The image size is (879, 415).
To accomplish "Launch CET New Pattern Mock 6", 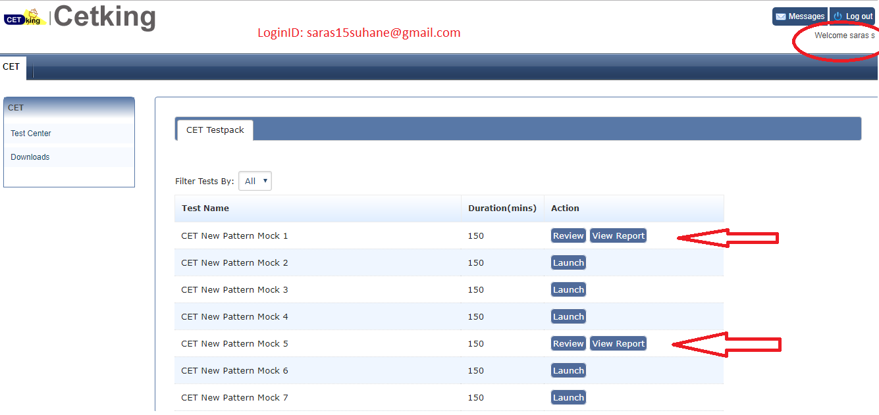I will click(x=568, y=371).
